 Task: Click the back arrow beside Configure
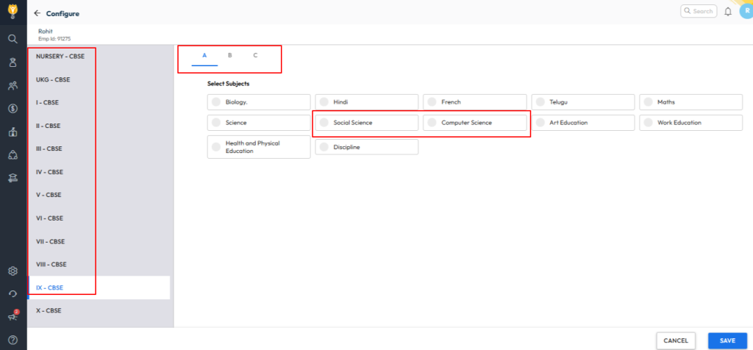(x=37, y=13)
